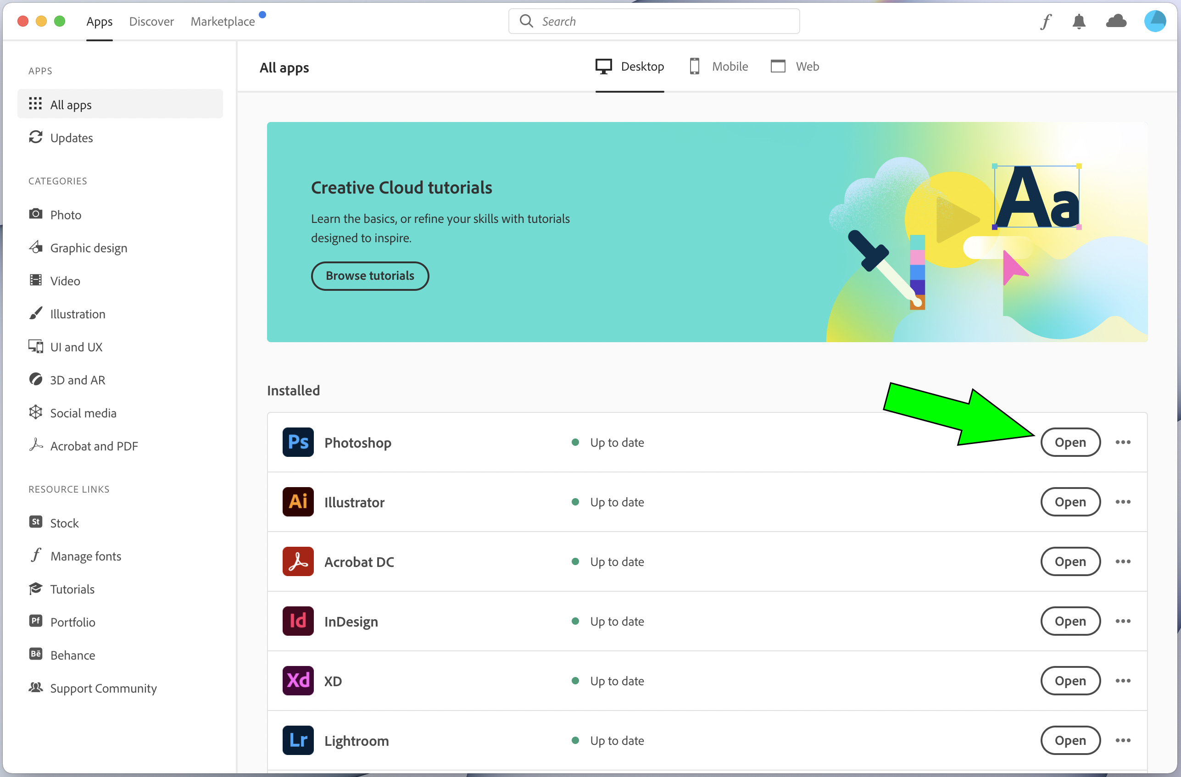Open Portfolio resource link
The image size is (1181, 777).
pyautogui.click(x=62, y=622)
